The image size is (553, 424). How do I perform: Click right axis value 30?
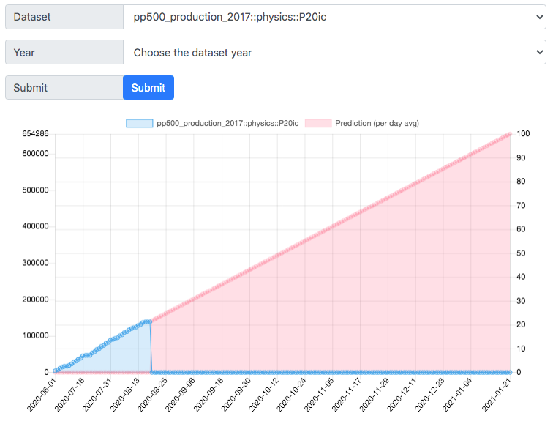[521, 300]
